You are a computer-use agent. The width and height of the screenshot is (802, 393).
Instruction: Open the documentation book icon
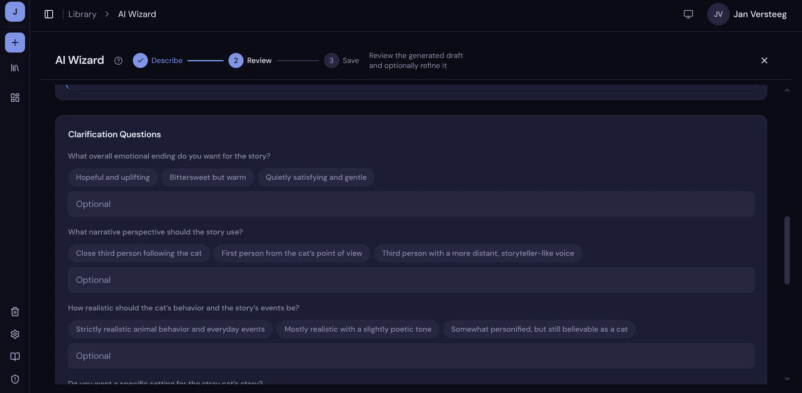click(x=15, y=357)
